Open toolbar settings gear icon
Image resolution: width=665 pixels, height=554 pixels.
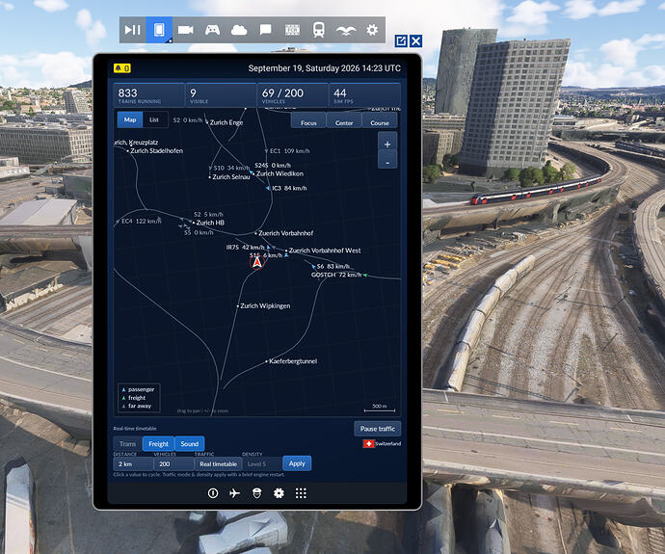372,30
